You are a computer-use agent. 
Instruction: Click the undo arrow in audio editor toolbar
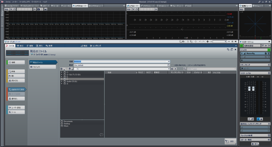click(x=200, y=42)
